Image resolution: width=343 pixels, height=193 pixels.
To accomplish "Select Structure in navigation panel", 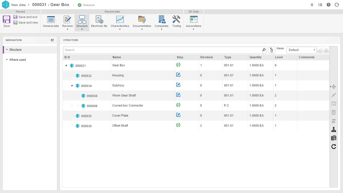I will pyautogui.click(x=15, y=50).
